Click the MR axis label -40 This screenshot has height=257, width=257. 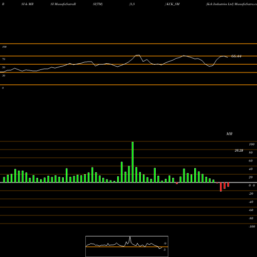tap(251, 202)
